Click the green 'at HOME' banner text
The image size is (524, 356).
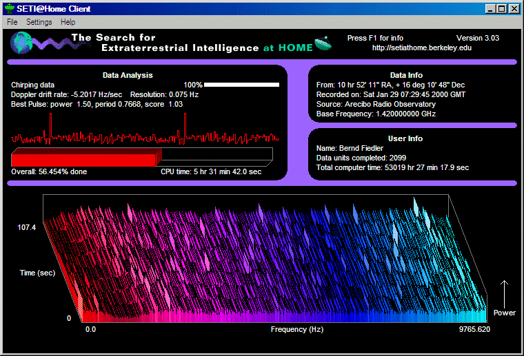tap(288, 48)
